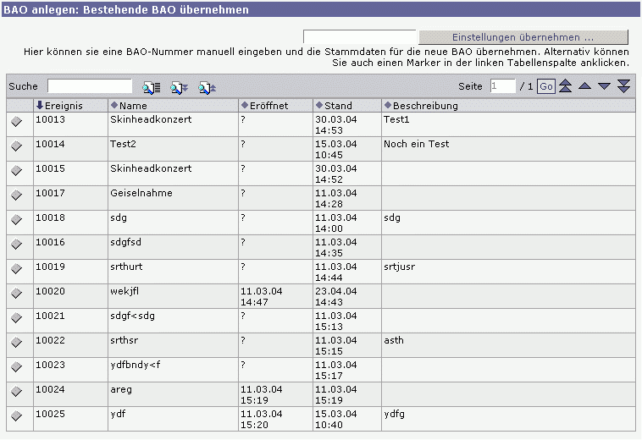Click the search-all-entries icon with list lines

[x=151, y=87]
